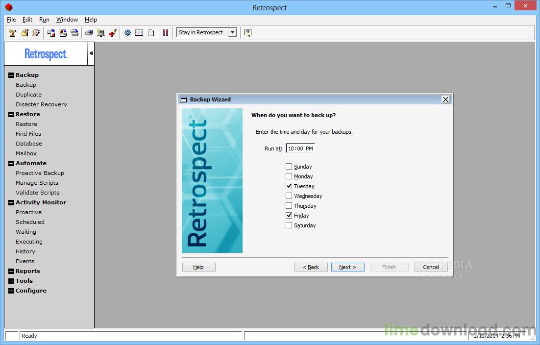Viewport: 540px width, 345px height.
Task: Uncheck the Friday checkbox
Action: (x=289, y=216)
